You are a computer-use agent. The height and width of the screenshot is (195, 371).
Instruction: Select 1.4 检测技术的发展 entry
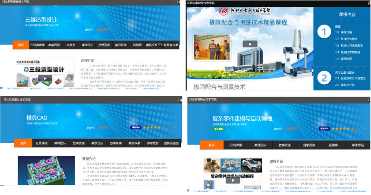pyautogui.click(x=348, y=52)
